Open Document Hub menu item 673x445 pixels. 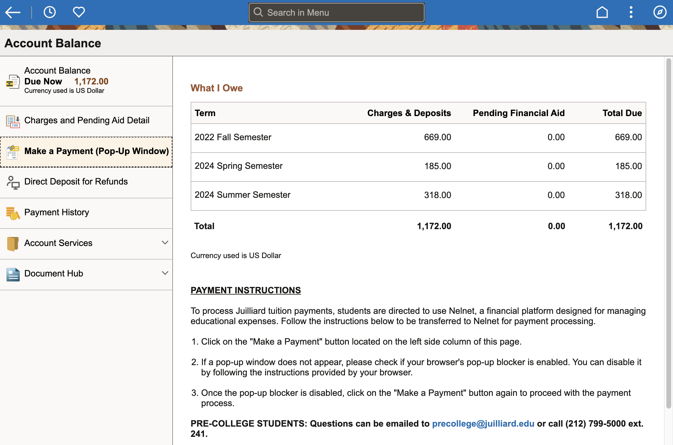click(x=86, y=274)
